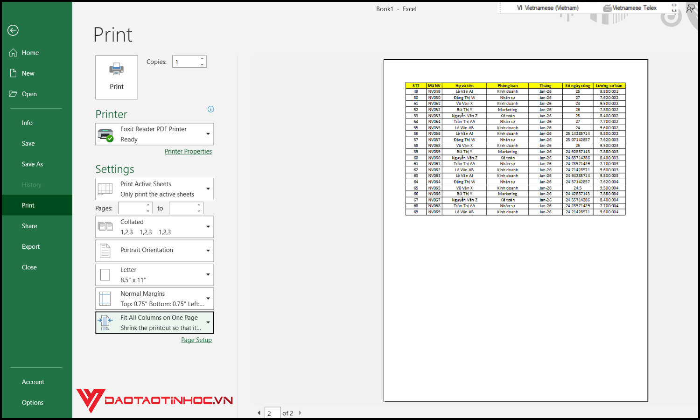Increase Copies using the up stepper arrow
This screenshot has width=700, height=420.
point(202,58)
